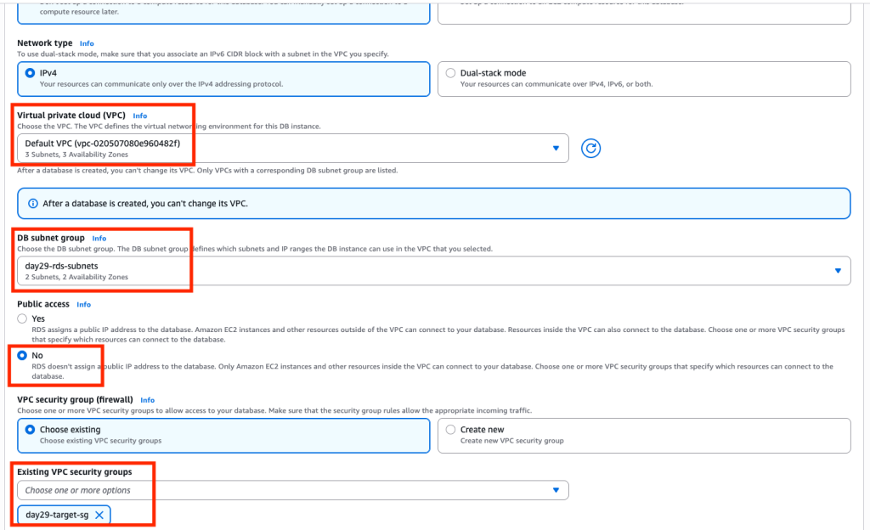Refresh the VPC list with circular arrow icon
This screenshot has height=530, width=870.
point(590,148)
